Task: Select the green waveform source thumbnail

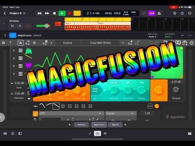Action: (28, 51)
